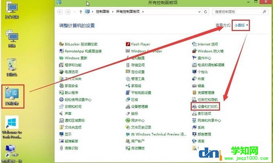
Task: Open 操作中心 flag icon
Action: pos(194,58)
